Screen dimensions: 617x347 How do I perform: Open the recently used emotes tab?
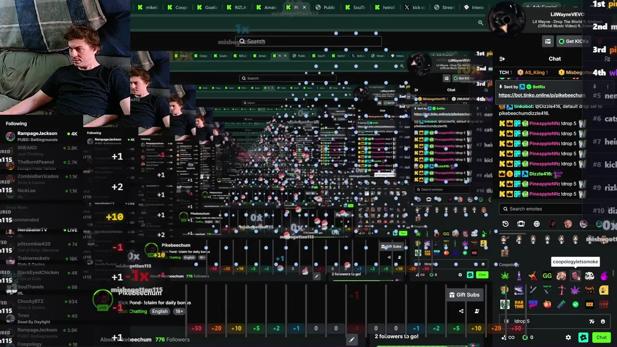(x=505, y=224)
